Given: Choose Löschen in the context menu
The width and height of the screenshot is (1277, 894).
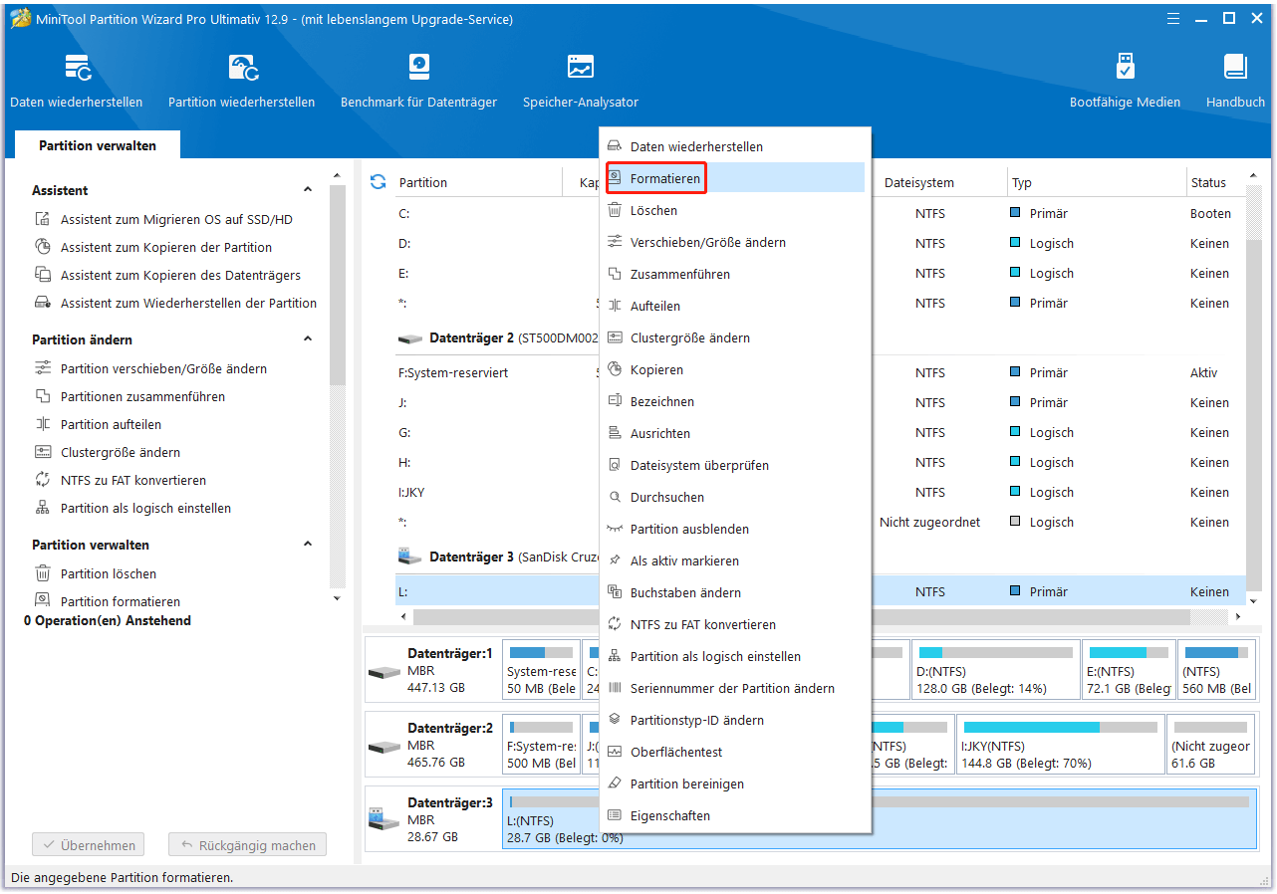Looking at the screenshot, I should [x=735, y=210].
